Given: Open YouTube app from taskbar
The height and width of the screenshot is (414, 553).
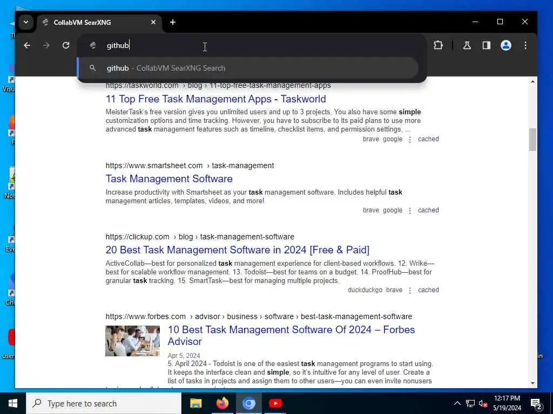Looking at the screenshot, I should (275, 403).
